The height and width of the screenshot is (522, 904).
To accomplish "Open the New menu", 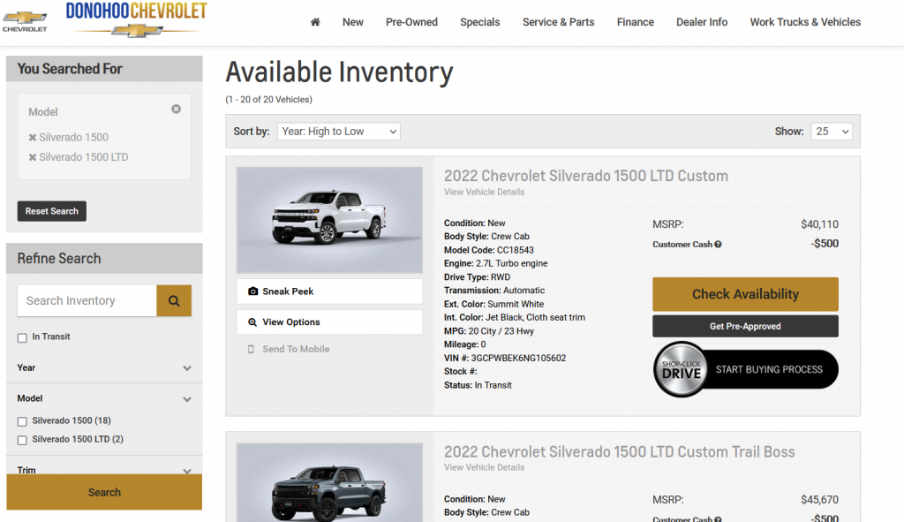I will (x=353, y=22).
